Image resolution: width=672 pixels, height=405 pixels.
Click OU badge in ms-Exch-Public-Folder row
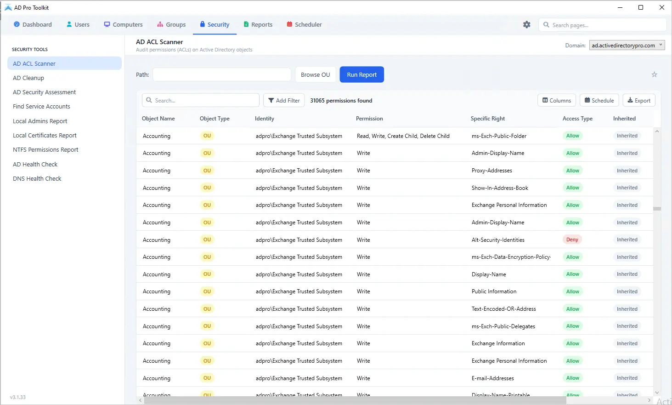(x=207, y=136)
